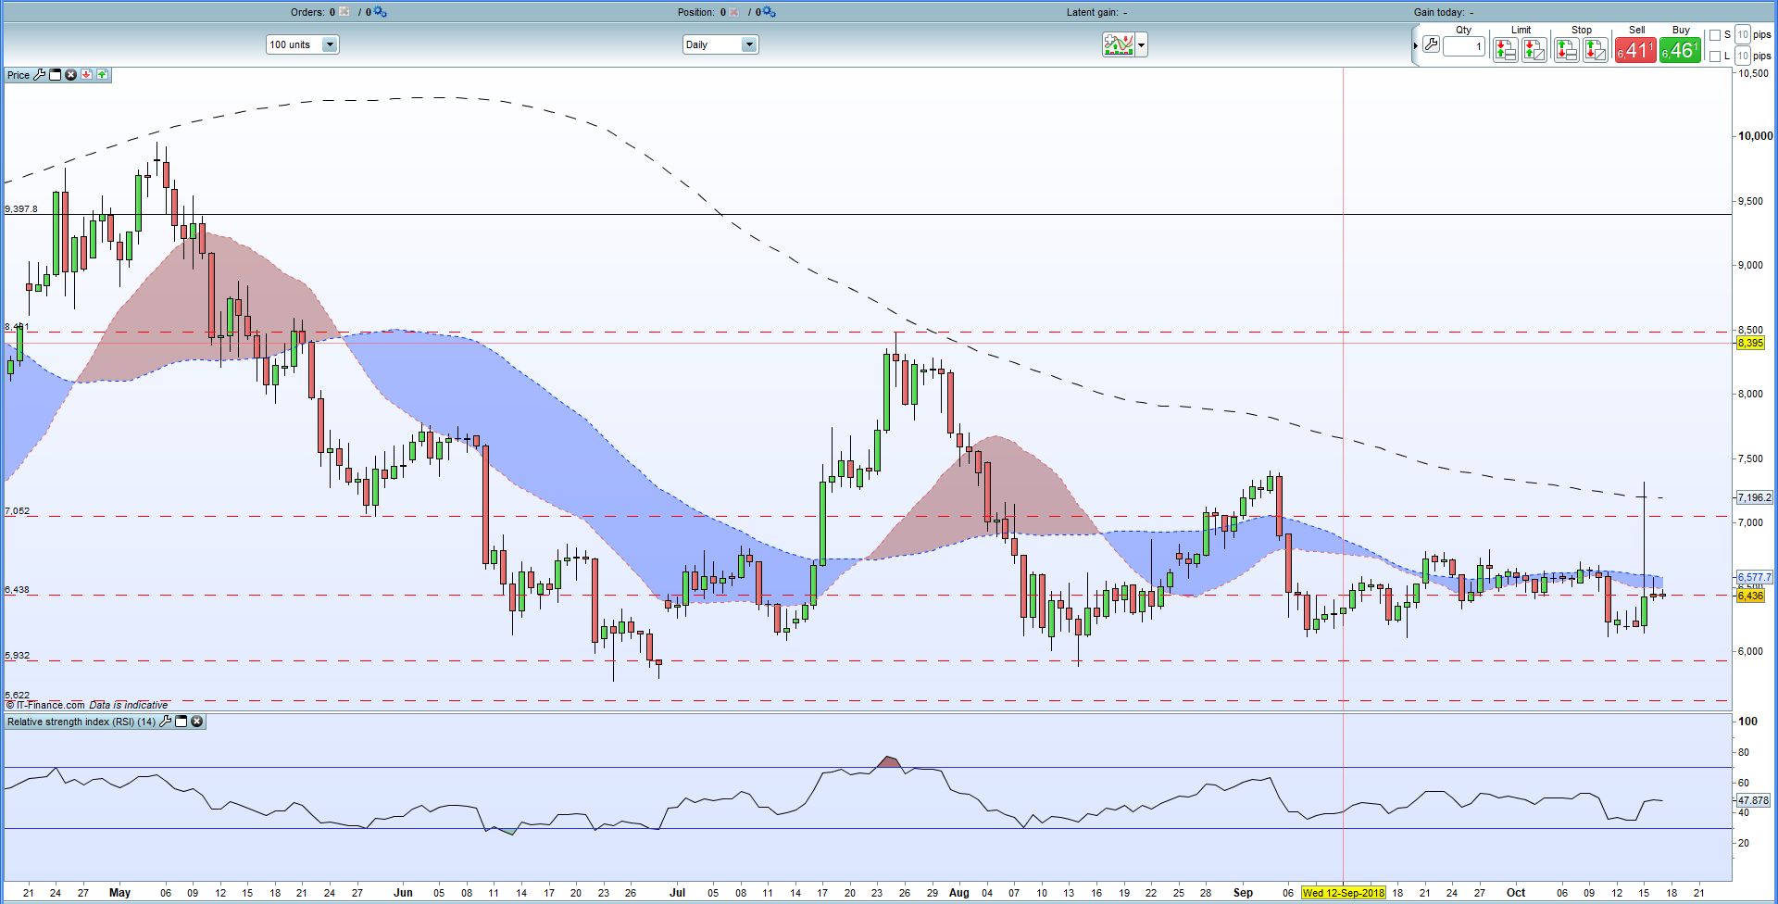
Task: Click the Orders count label
Action: coord(313,12)
